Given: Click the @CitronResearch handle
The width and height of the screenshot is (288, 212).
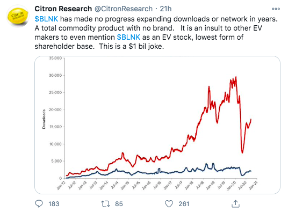Looking at the screenshot, I should click(x=124, y=9).
